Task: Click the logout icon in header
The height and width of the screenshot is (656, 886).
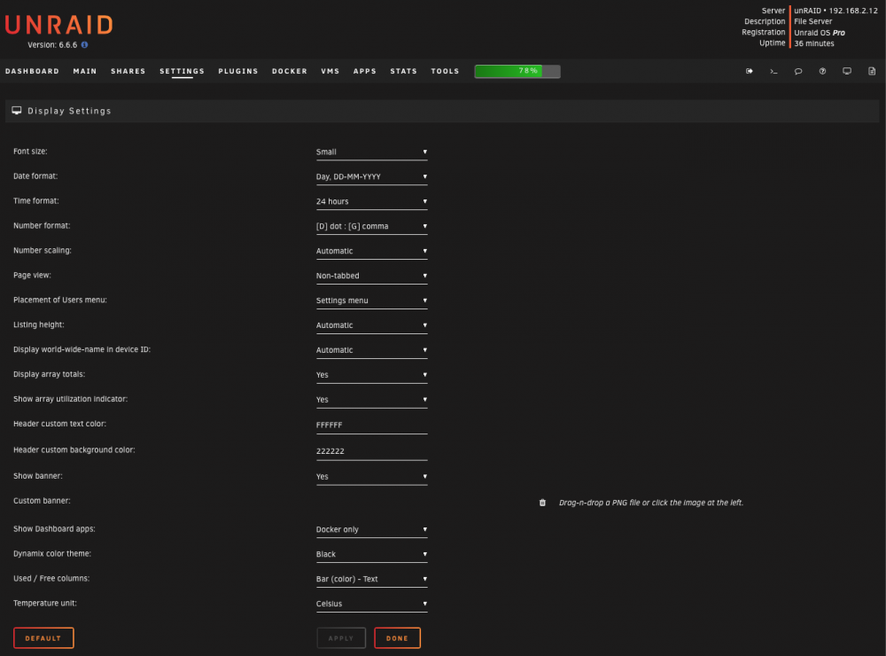Action: coord(750,71)
